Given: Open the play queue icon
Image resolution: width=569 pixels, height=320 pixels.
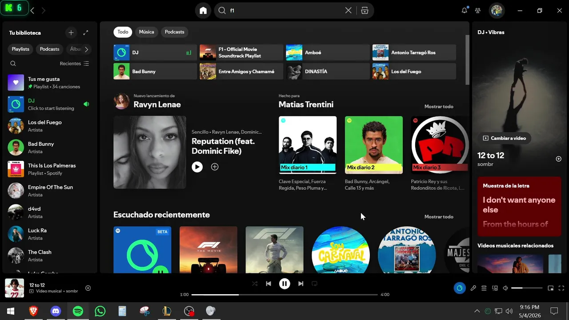Looking at the screenshot, I should pyautogui.click(x=484, y=288).
